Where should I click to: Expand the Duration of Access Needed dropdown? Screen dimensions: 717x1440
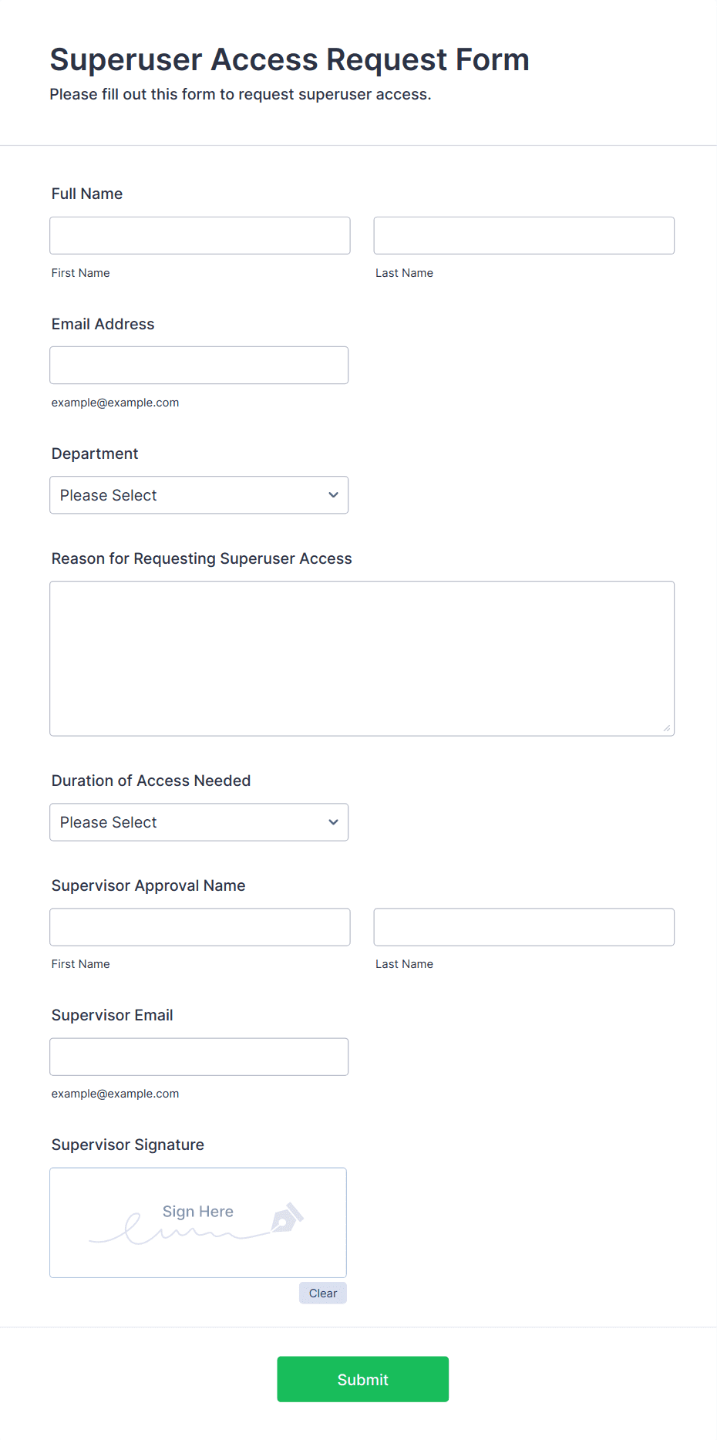click(199, 822)
